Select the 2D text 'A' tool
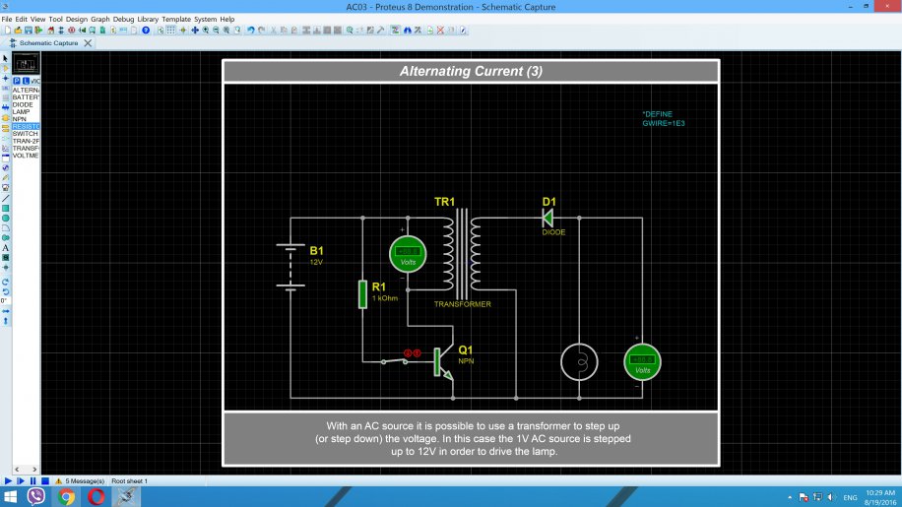This screenshot has height=507, width=902. 5,247
